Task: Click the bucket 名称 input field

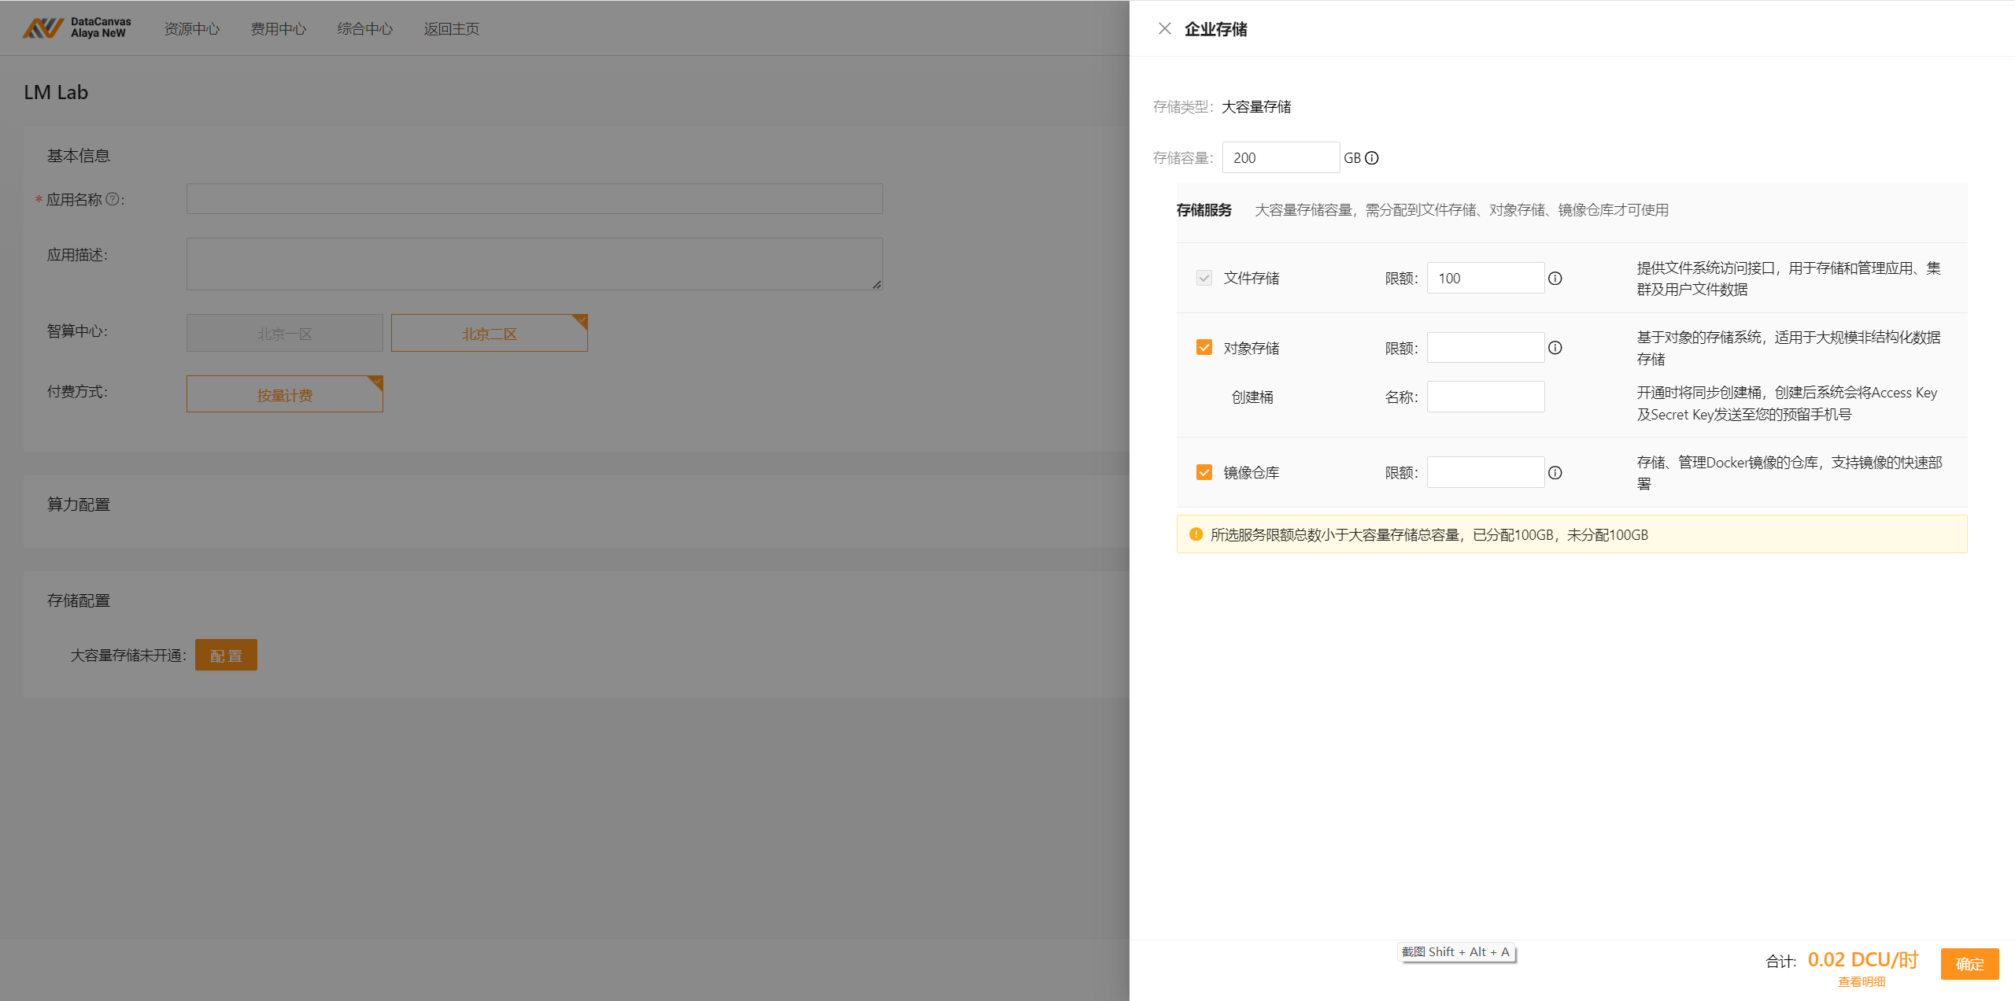Action: [x=1485, y=397]
